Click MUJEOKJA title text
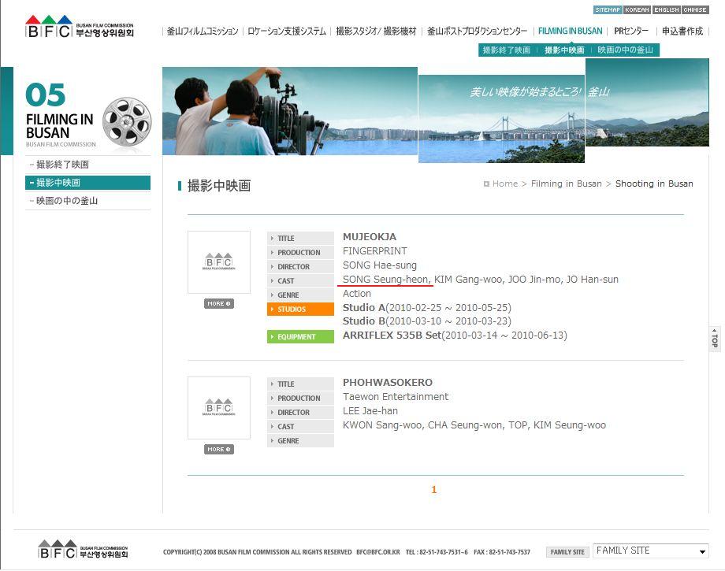The height and width of the screenshot is (571, 725). [370, 237]
